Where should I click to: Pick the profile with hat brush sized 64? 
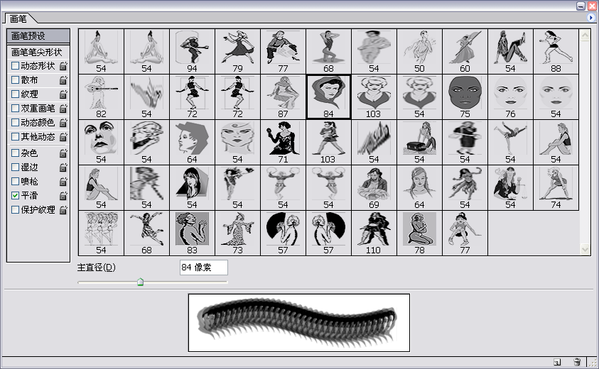[x=192, y=143]
